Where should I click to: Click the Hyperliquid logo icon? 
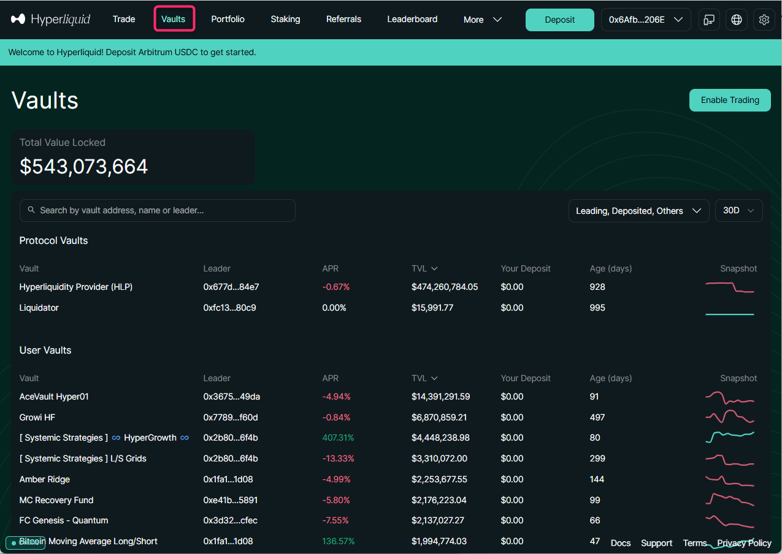18,20
